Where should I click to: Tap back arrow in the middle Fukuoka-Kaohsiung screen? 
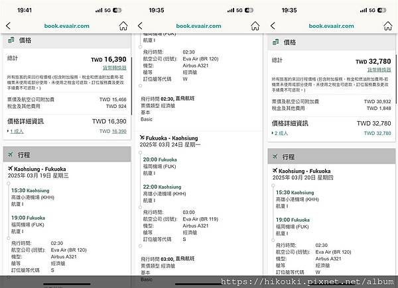pos(140,26)
